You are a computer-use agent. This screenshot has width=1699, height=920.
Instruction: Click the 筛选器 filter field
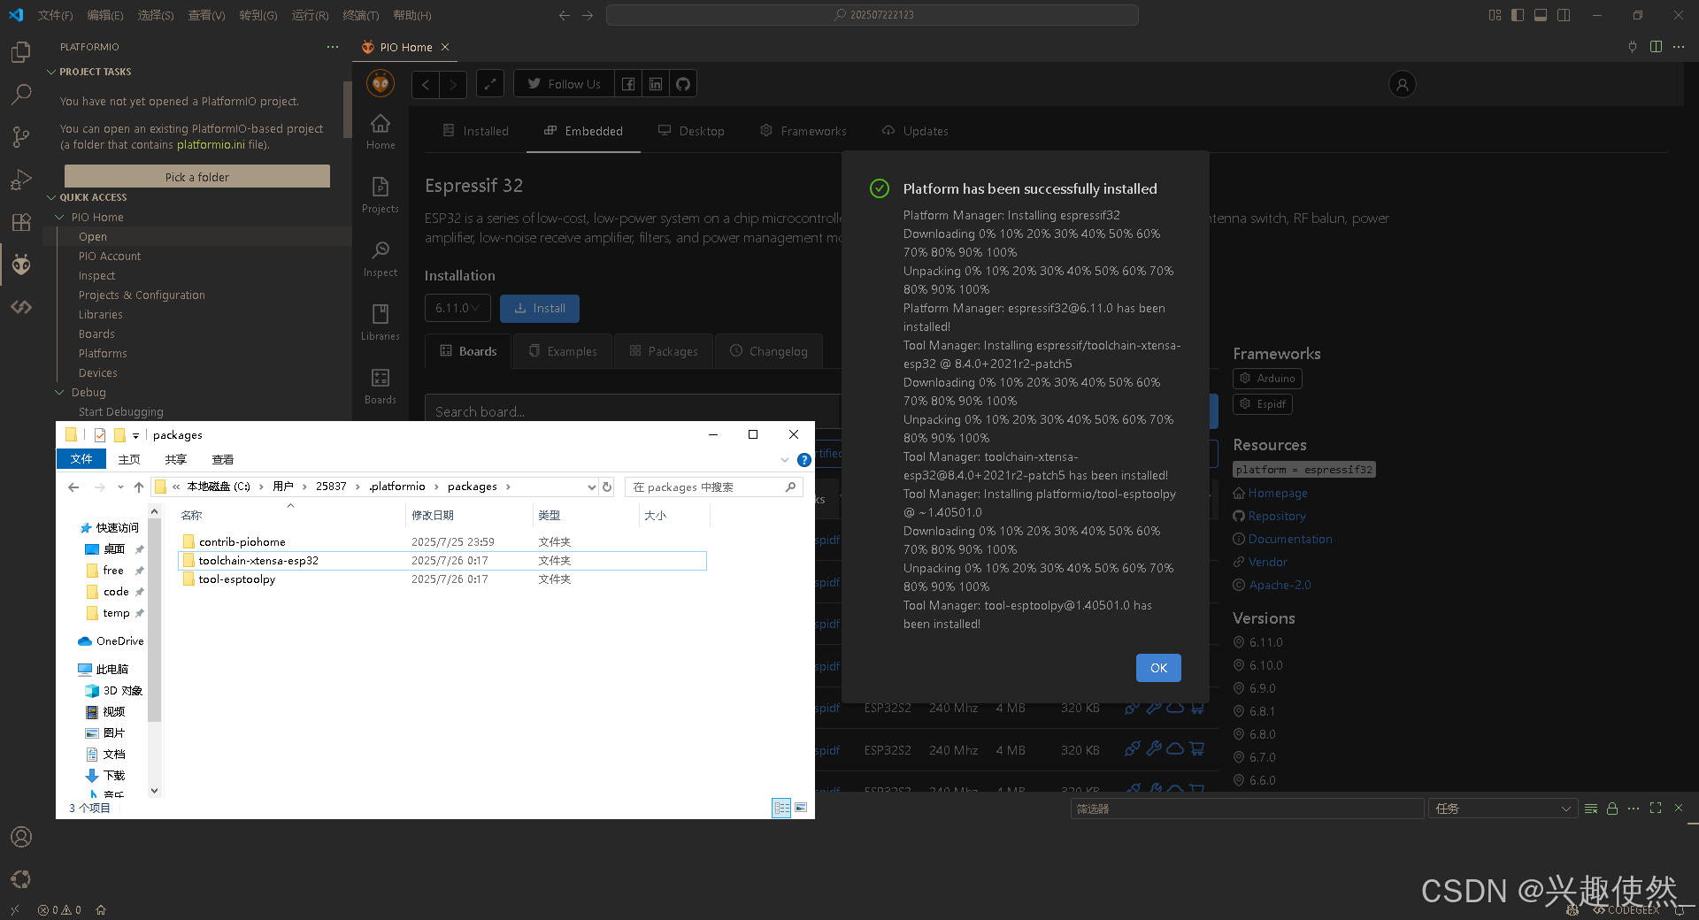pos(1247,809)
